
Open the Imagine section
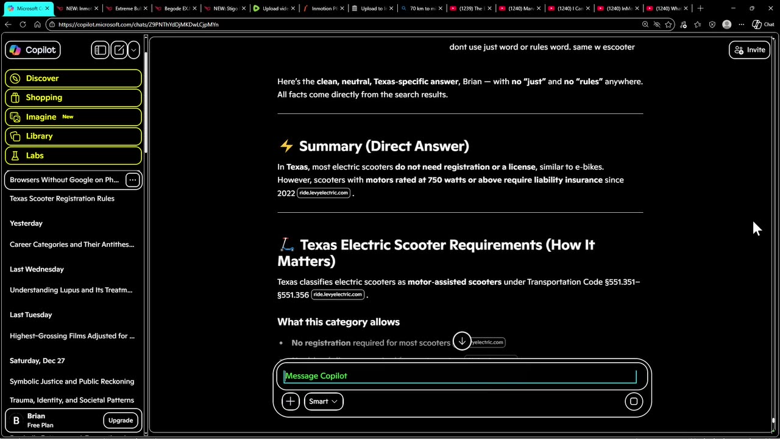(73, 116)
